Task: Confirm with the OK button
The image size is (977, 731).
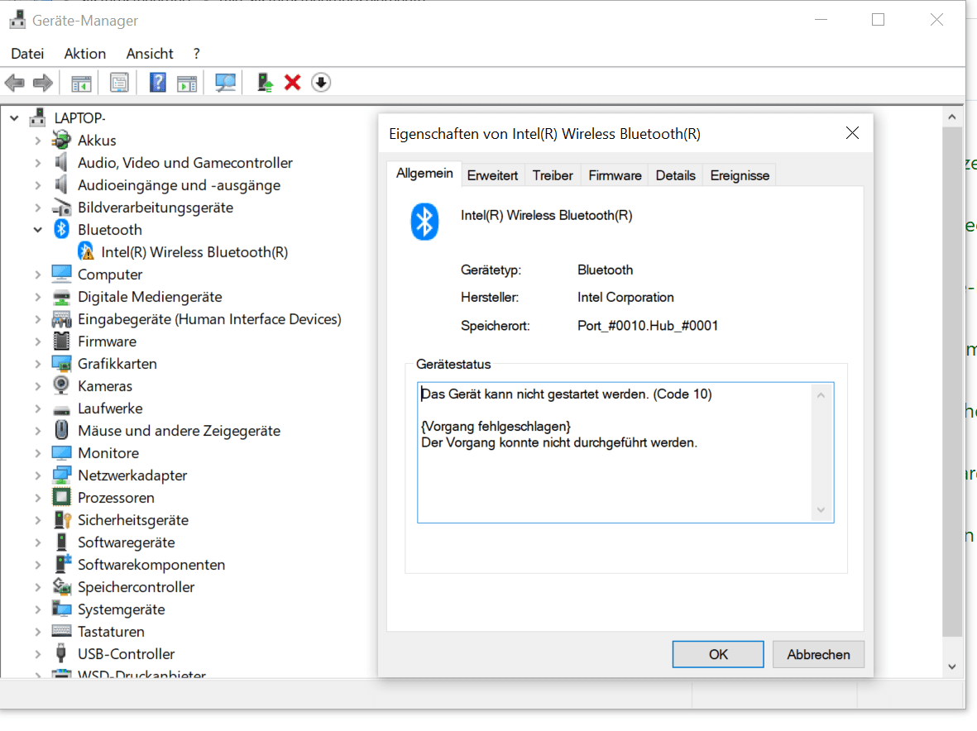Action: tap(718, 654)
